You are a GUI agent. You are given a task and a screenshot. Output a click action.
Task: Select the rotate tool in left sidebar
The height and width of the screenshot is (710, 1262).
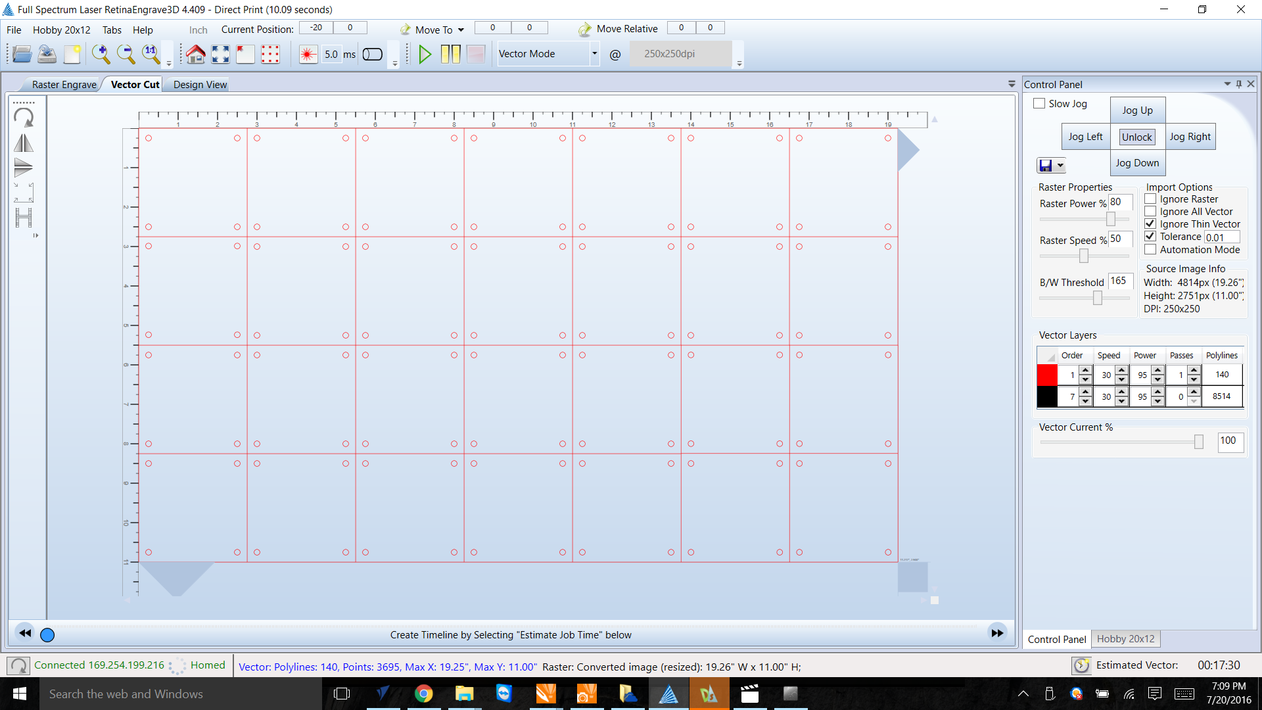[24, 118]
